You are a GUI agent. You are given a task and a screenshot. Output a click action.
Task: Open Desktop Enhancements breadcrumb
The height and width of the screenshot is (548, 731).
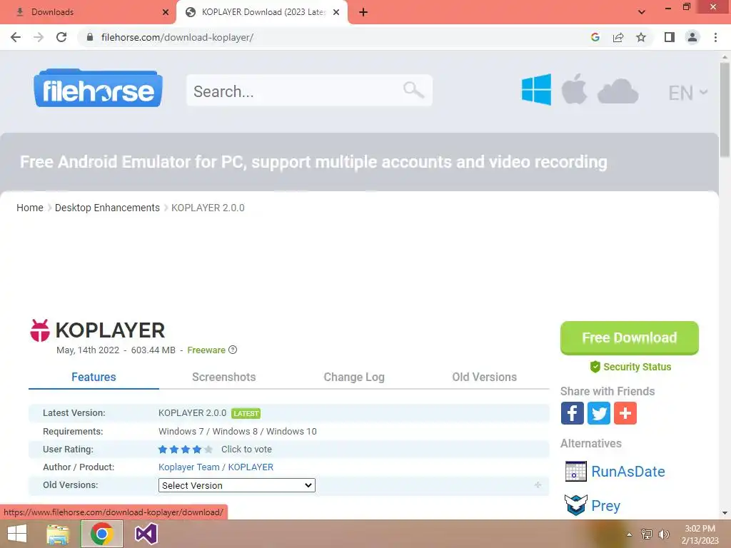107,208
